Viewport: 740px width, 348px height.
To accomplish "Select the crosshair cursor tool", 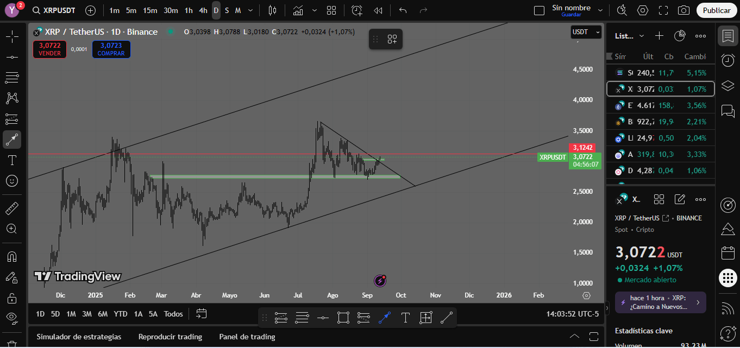I will [x=12, y=36].
